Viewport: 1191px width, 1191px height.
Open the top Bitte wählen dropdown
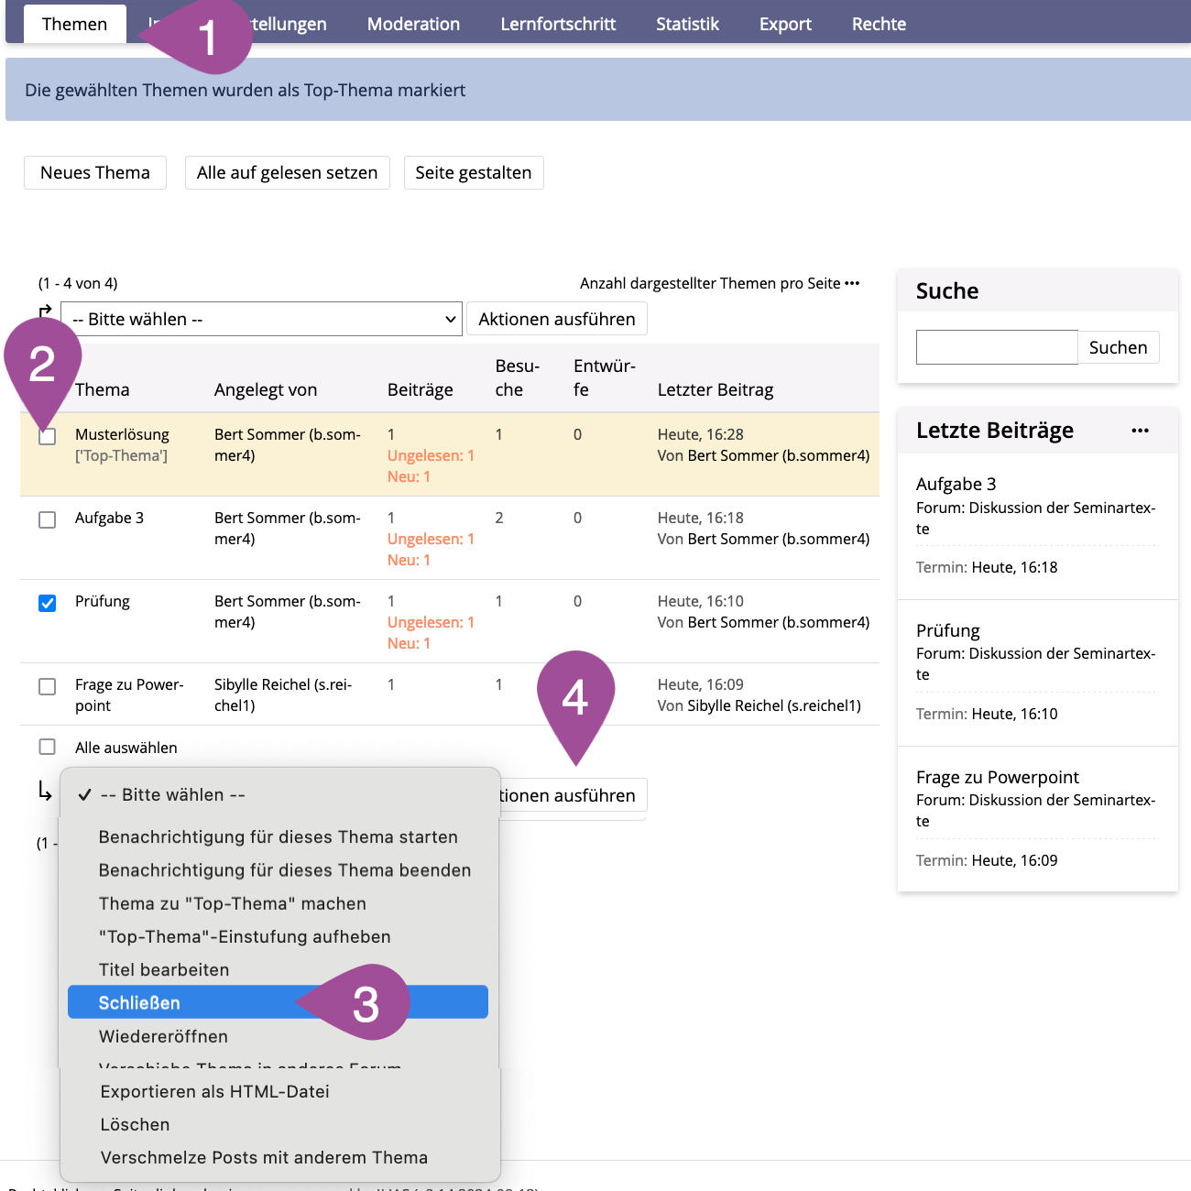[261, 319]
